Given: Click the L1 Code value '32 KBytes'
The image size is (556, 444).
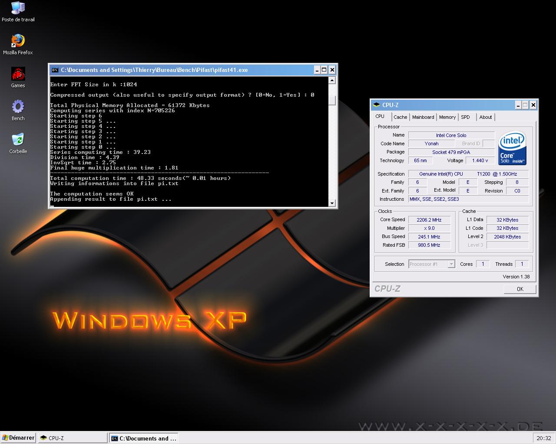Looking at the screenshot, I should [x=507, y=228].
